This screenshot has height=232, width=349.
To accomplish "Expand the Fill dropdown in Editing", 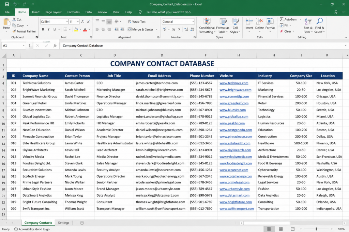I will pos(290,25).
